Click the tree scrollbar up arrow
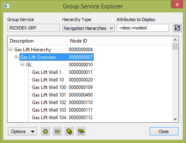 click(175, 40)
